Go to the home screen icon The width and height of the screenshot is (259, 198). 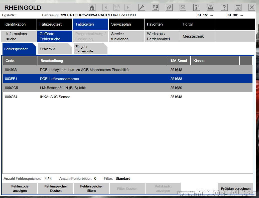pyautogui.click(x=92, y=8)
